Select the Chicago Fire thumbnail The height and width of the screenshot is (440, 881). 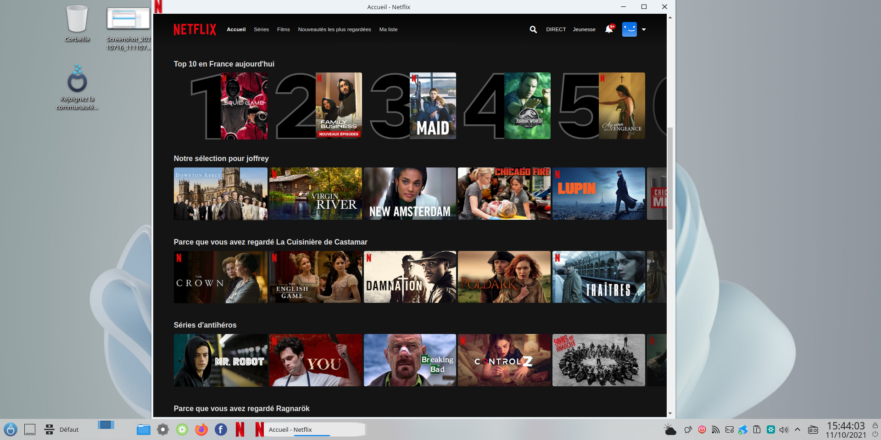504,194
